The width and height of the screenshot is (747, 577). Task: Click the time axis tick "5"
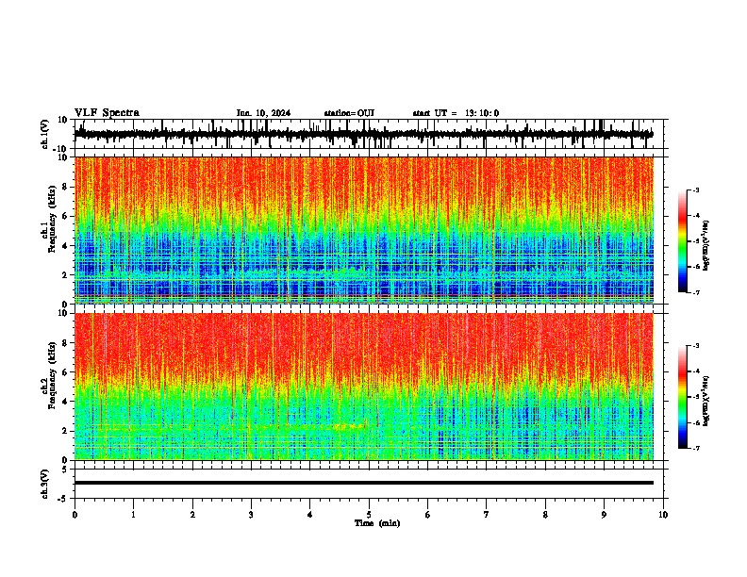click(x=369, y=515)
